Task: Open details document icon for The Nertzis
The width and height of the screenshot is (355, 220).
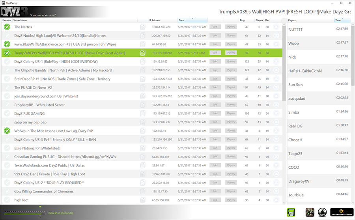Action: coord(143,27)
